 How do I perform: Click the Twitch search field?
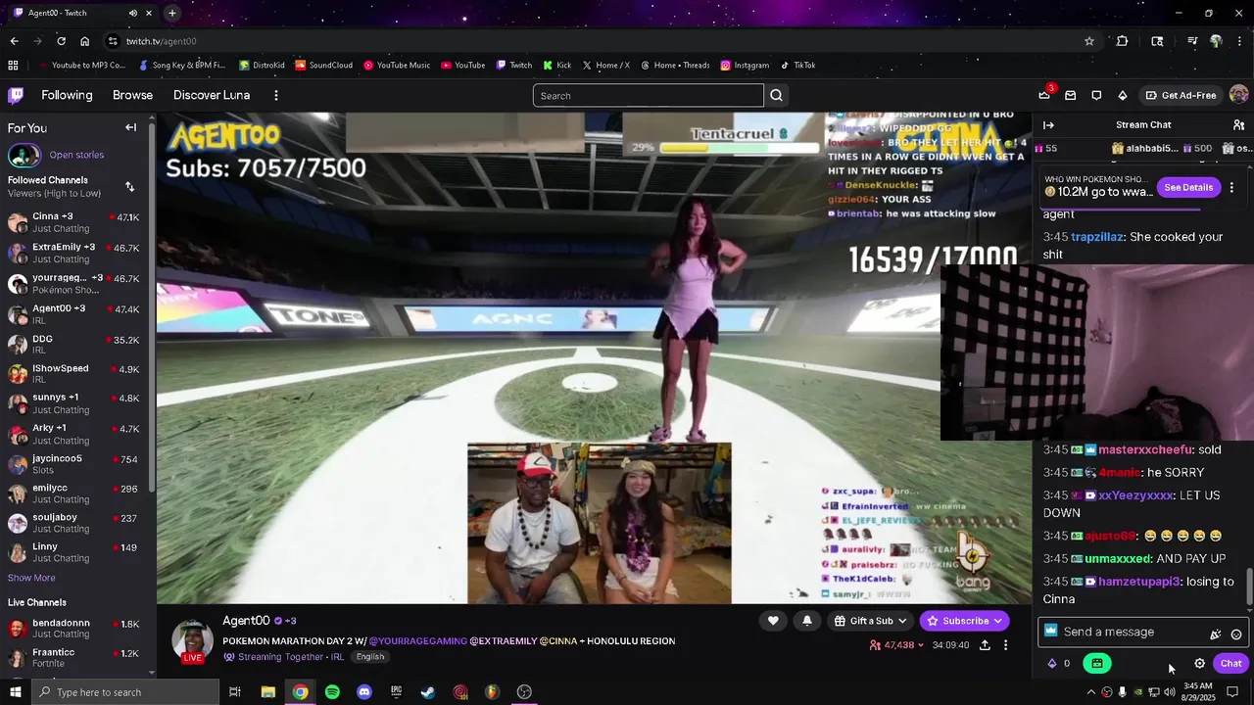(648, 95)
